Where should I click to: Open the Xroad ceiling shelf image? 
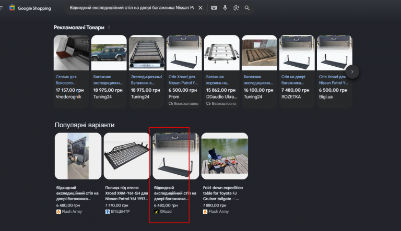coord(127,156)
